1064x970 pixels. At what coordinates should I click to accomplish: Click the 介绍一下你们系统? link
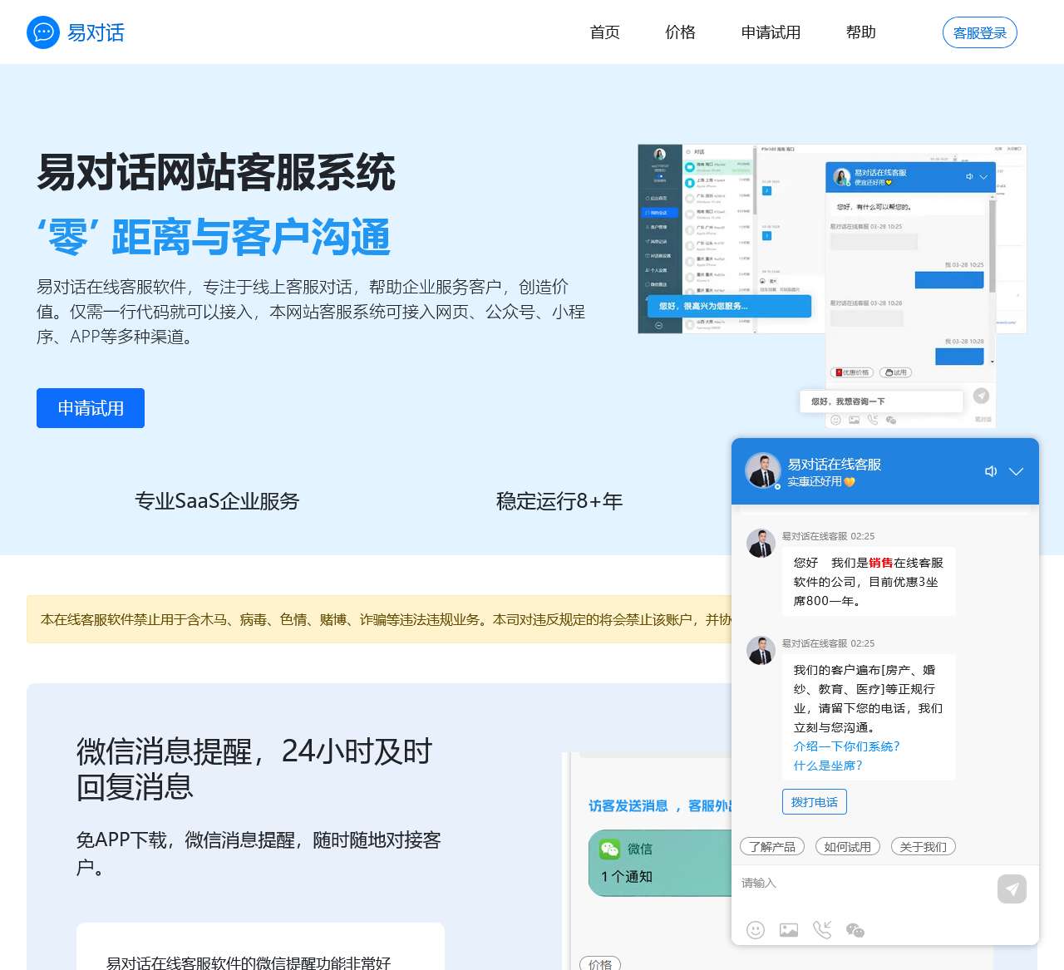[x=847, y=746]
